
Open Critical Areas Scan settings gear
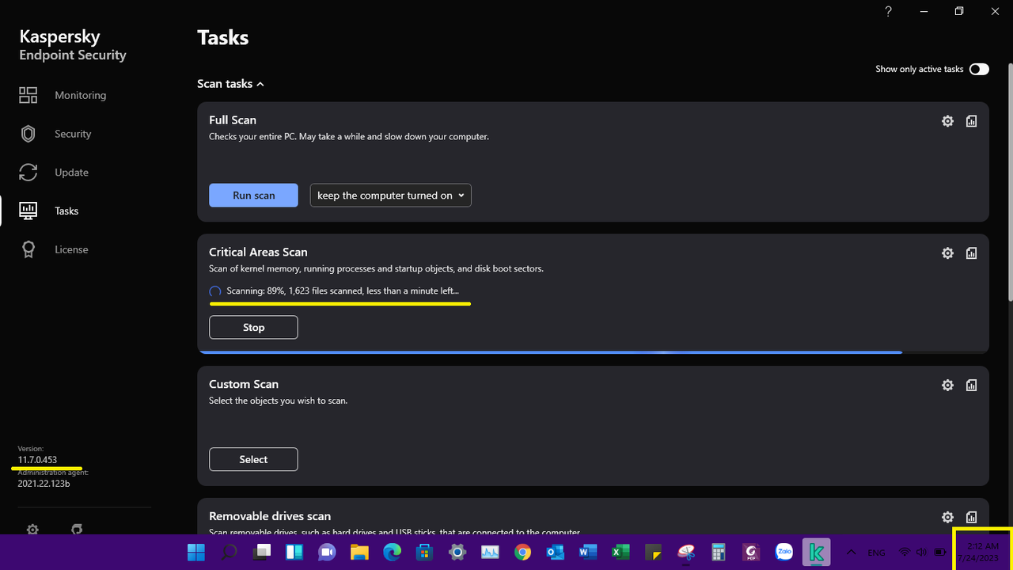point(947,253)
